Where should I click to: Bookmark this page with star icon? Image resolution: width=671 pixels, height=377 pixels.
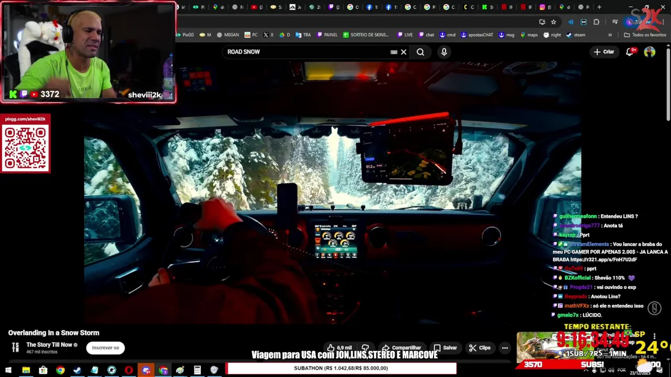click(x=554, y=22)
